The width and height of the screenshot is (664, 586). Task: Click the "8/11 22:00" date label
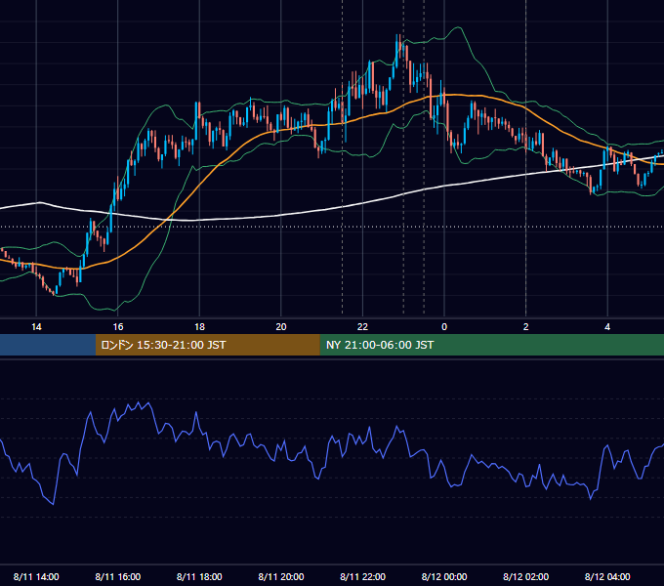pyautogui.click(x=362, y=576)
